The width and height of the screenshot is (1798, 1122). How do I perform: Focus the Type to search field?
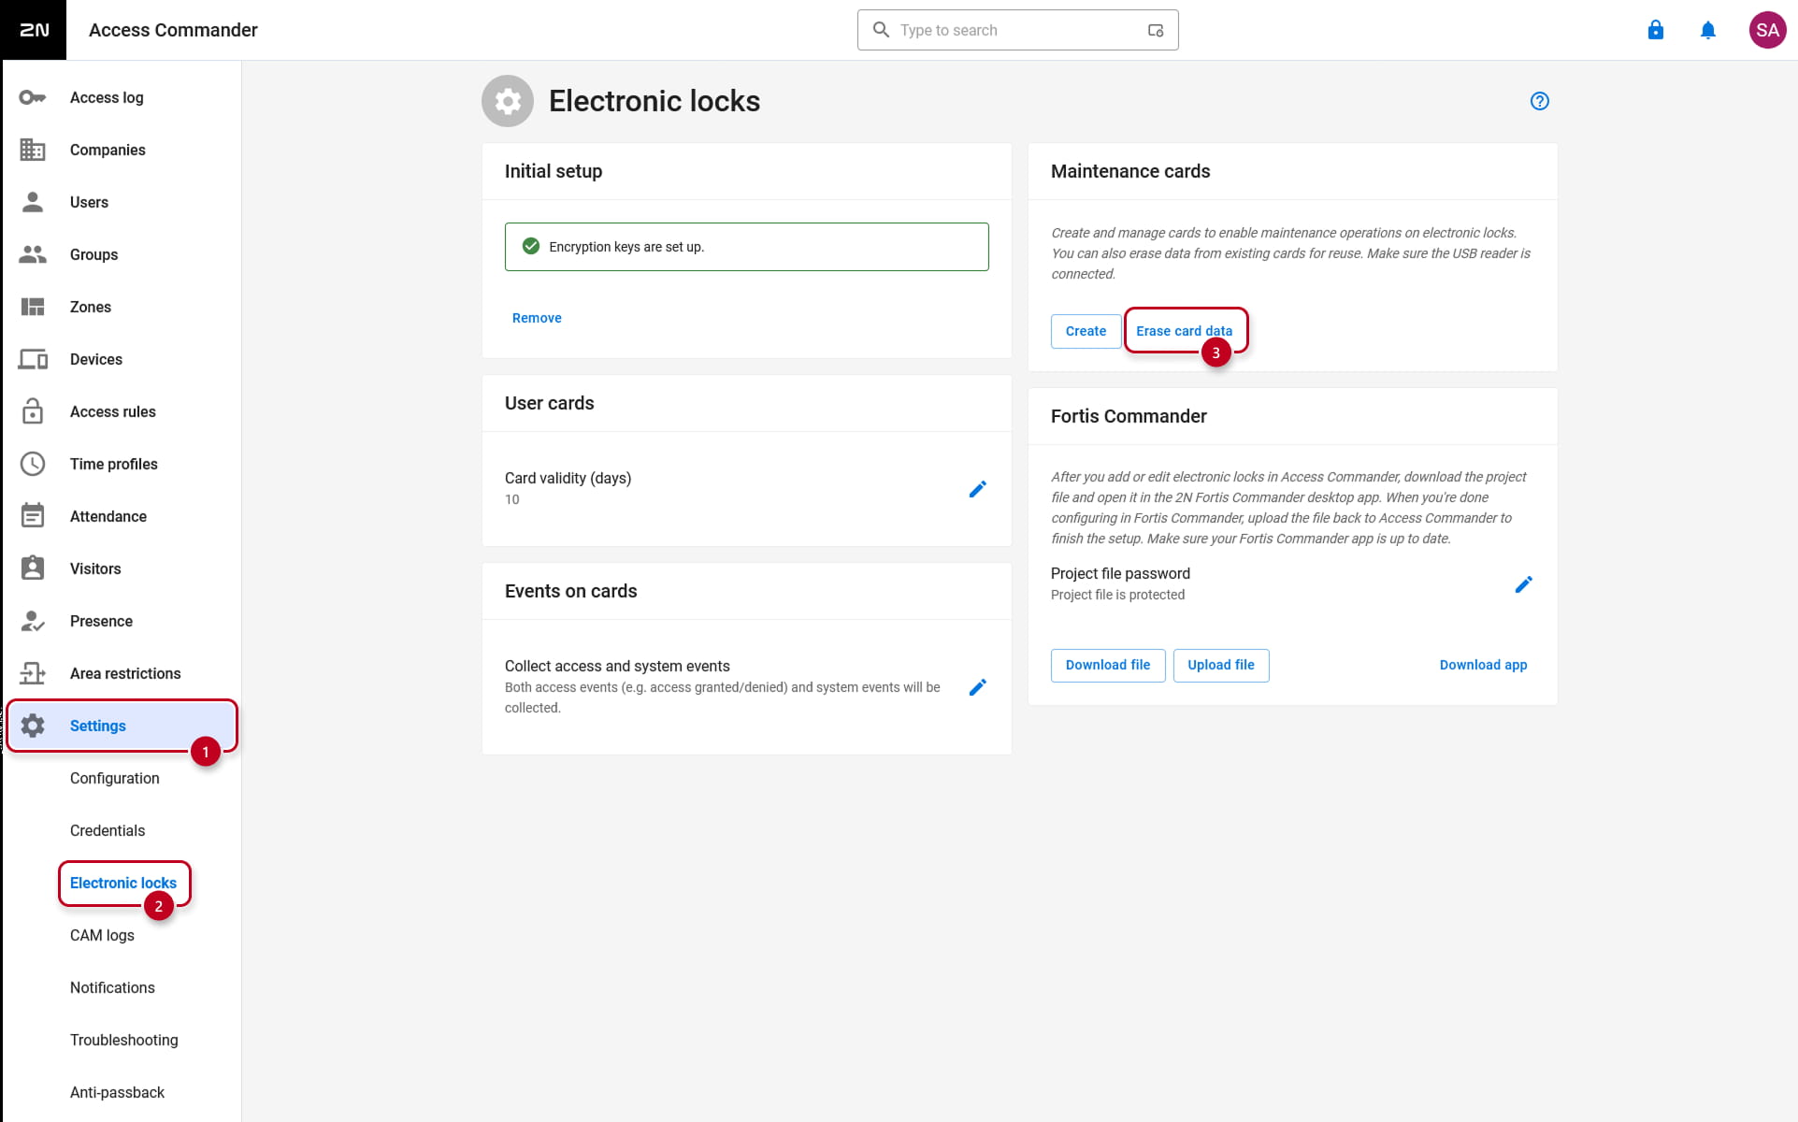pos(1017,30)
